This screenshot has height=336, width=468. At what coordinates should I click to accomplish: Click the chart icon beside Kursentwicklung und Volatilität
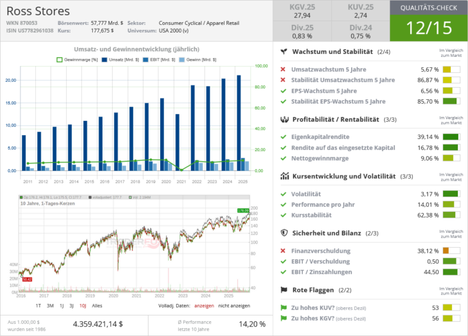tap(284, 176)
